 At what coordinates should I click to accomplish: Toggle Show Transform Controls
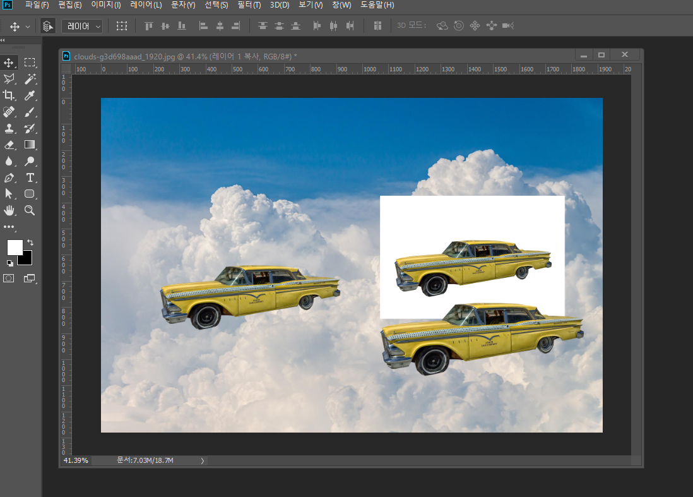point(122,26)
